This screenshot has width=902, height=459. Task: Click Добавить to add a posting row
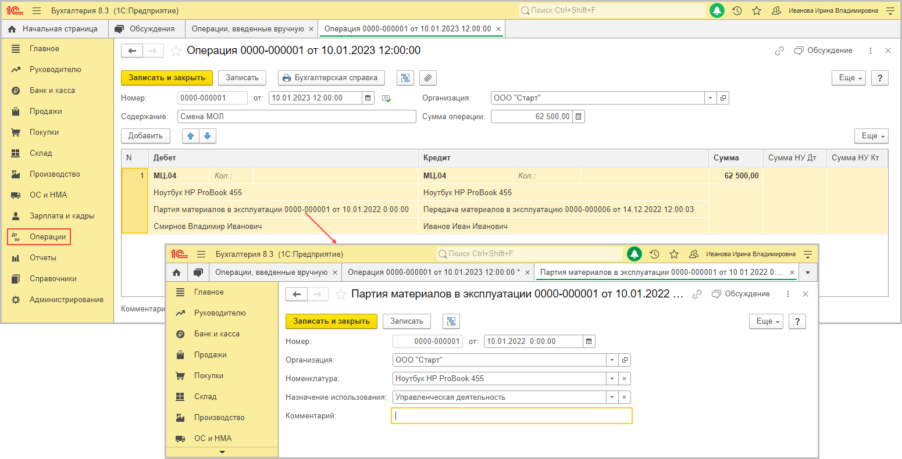coord(145,136)
